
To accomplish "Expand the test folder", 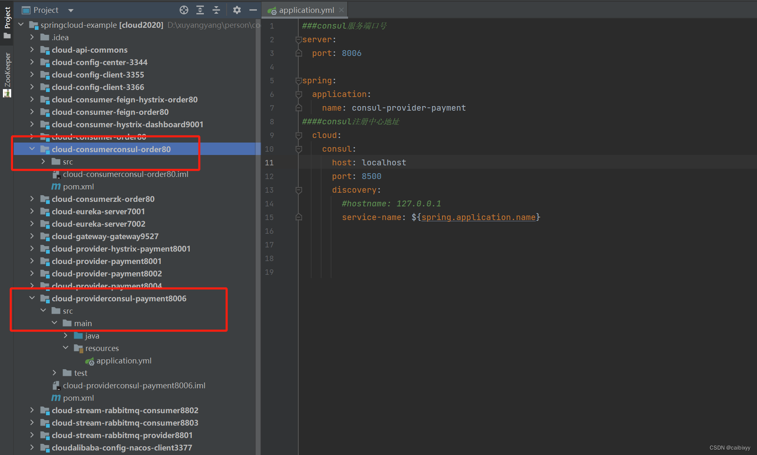I will click(54, 373).
